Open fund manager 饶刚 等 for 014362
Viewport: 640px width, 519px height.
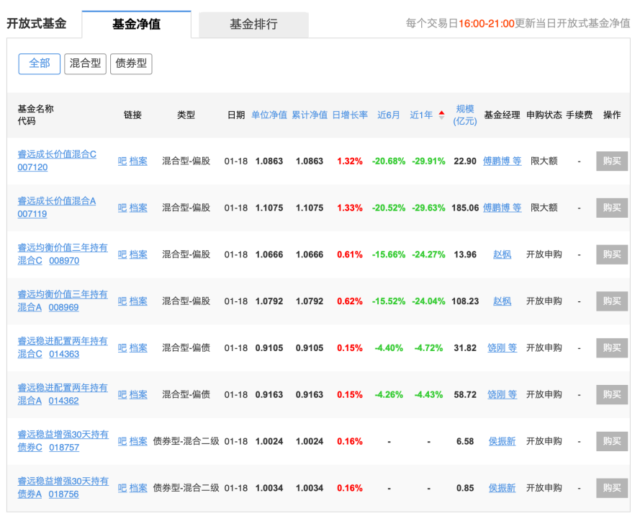(x=502, y=394)
